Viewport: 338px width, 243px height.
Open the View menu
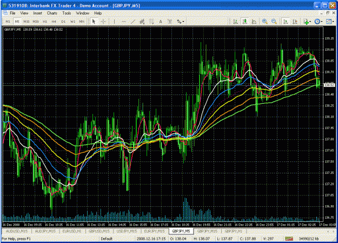click(24, 13)
